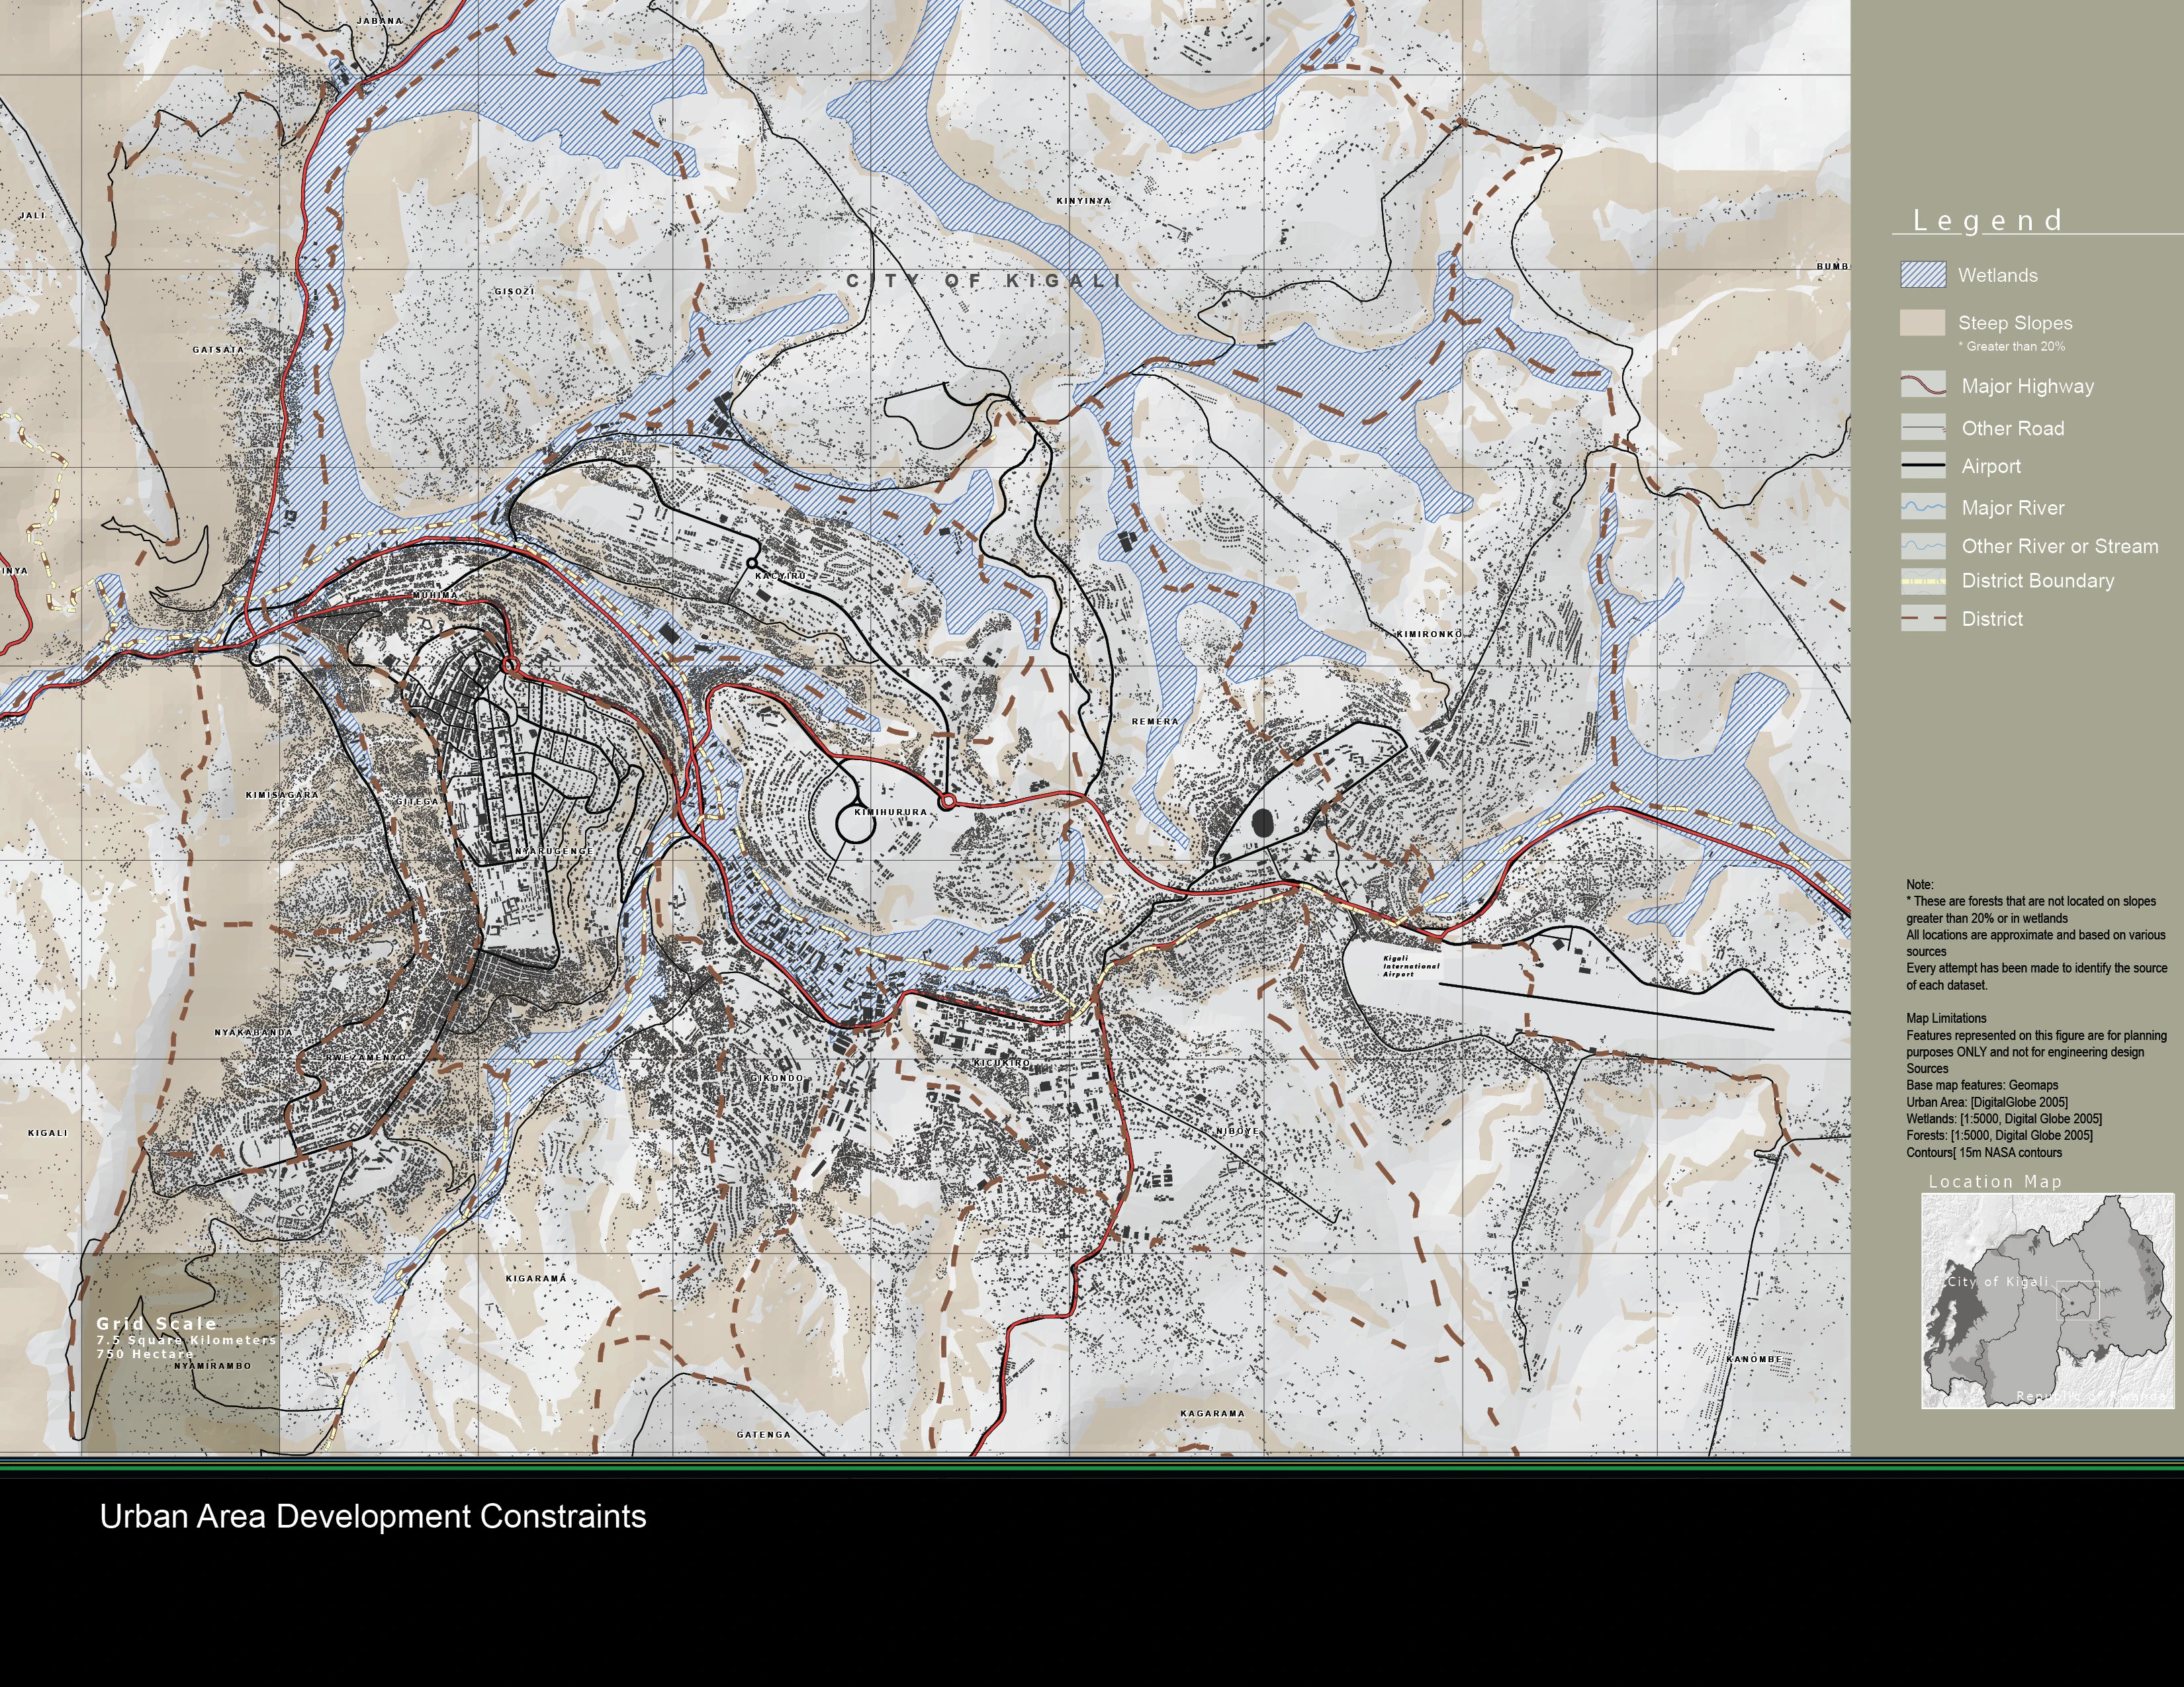The height and width of the screenshot is (1687, 2184).
Task: Click the Urban Area Development Constraints title
Action: coord(373,1516)
